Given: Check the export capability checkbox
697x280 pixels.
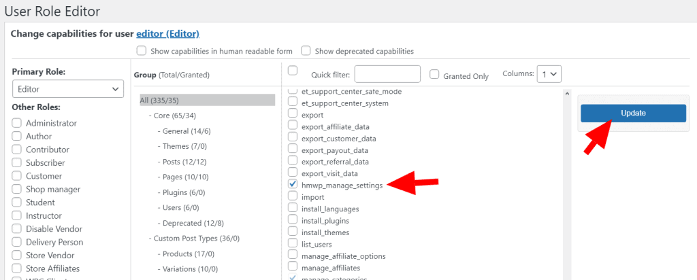Looking at the screenshot, I should click(293, 113).
